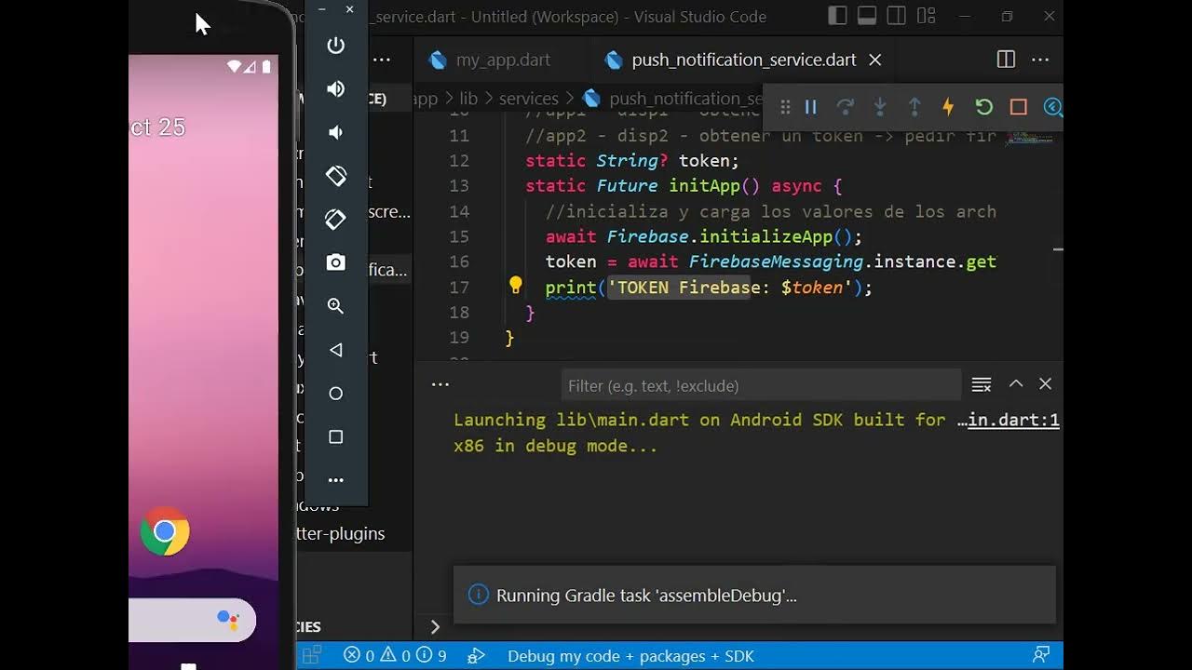Open notifications icon in status bar

pyautogui.click(x=1041, y=655)
